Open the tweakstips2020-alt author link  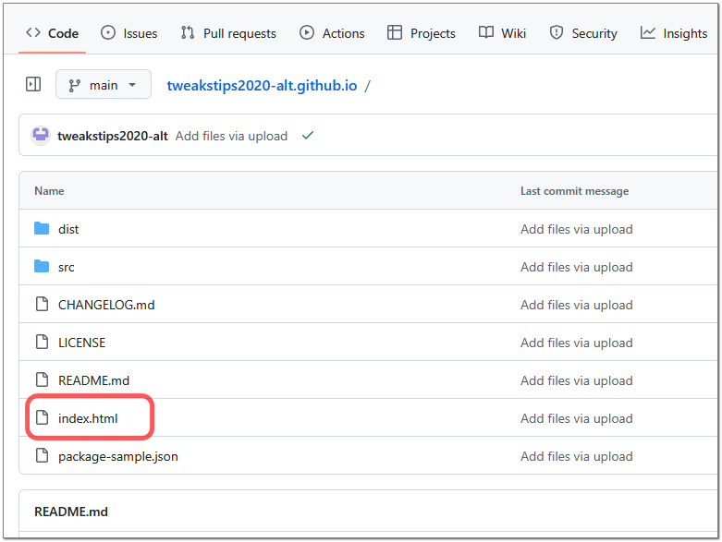[x=113, y=136]
